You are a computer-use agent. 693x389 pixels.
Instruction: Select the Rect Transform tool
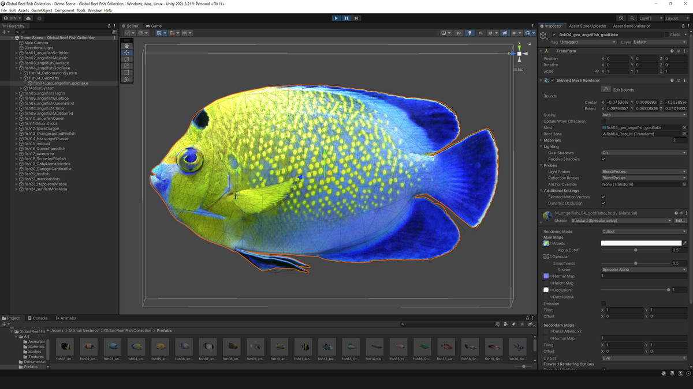[x=126, y=72]
